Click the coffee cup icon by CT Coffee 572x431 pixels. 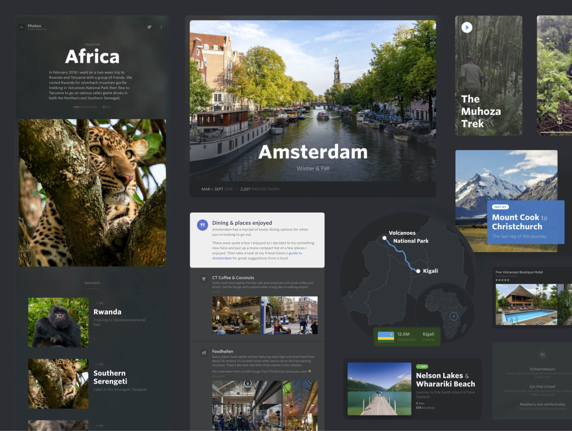coord(204,279)
